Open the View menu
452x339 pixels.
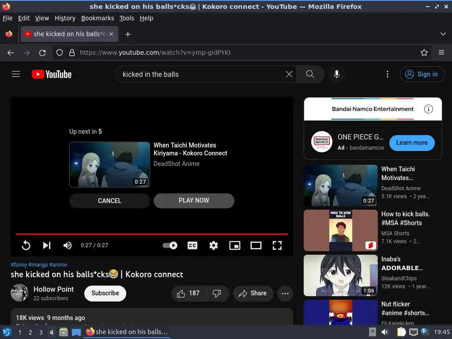coord(42,18)
